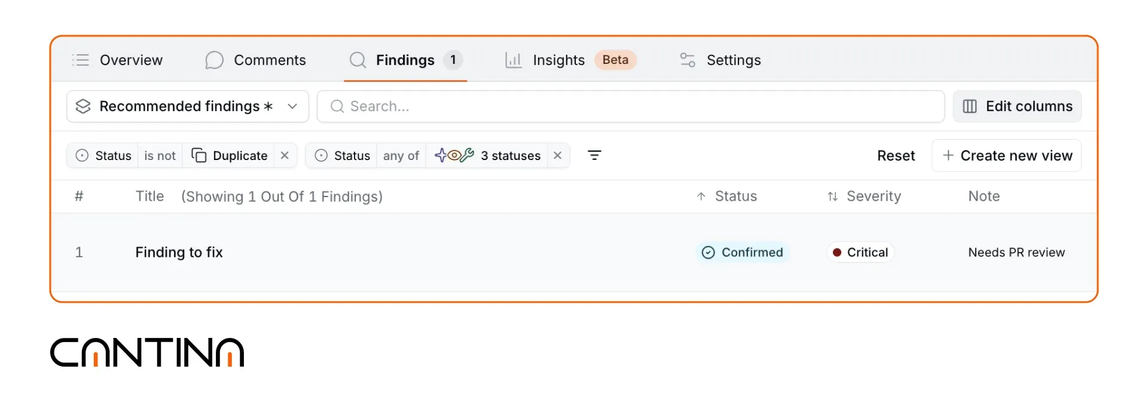Remove the 3 statuses filter
1148x403 pixels.
[x=557, y=155]
